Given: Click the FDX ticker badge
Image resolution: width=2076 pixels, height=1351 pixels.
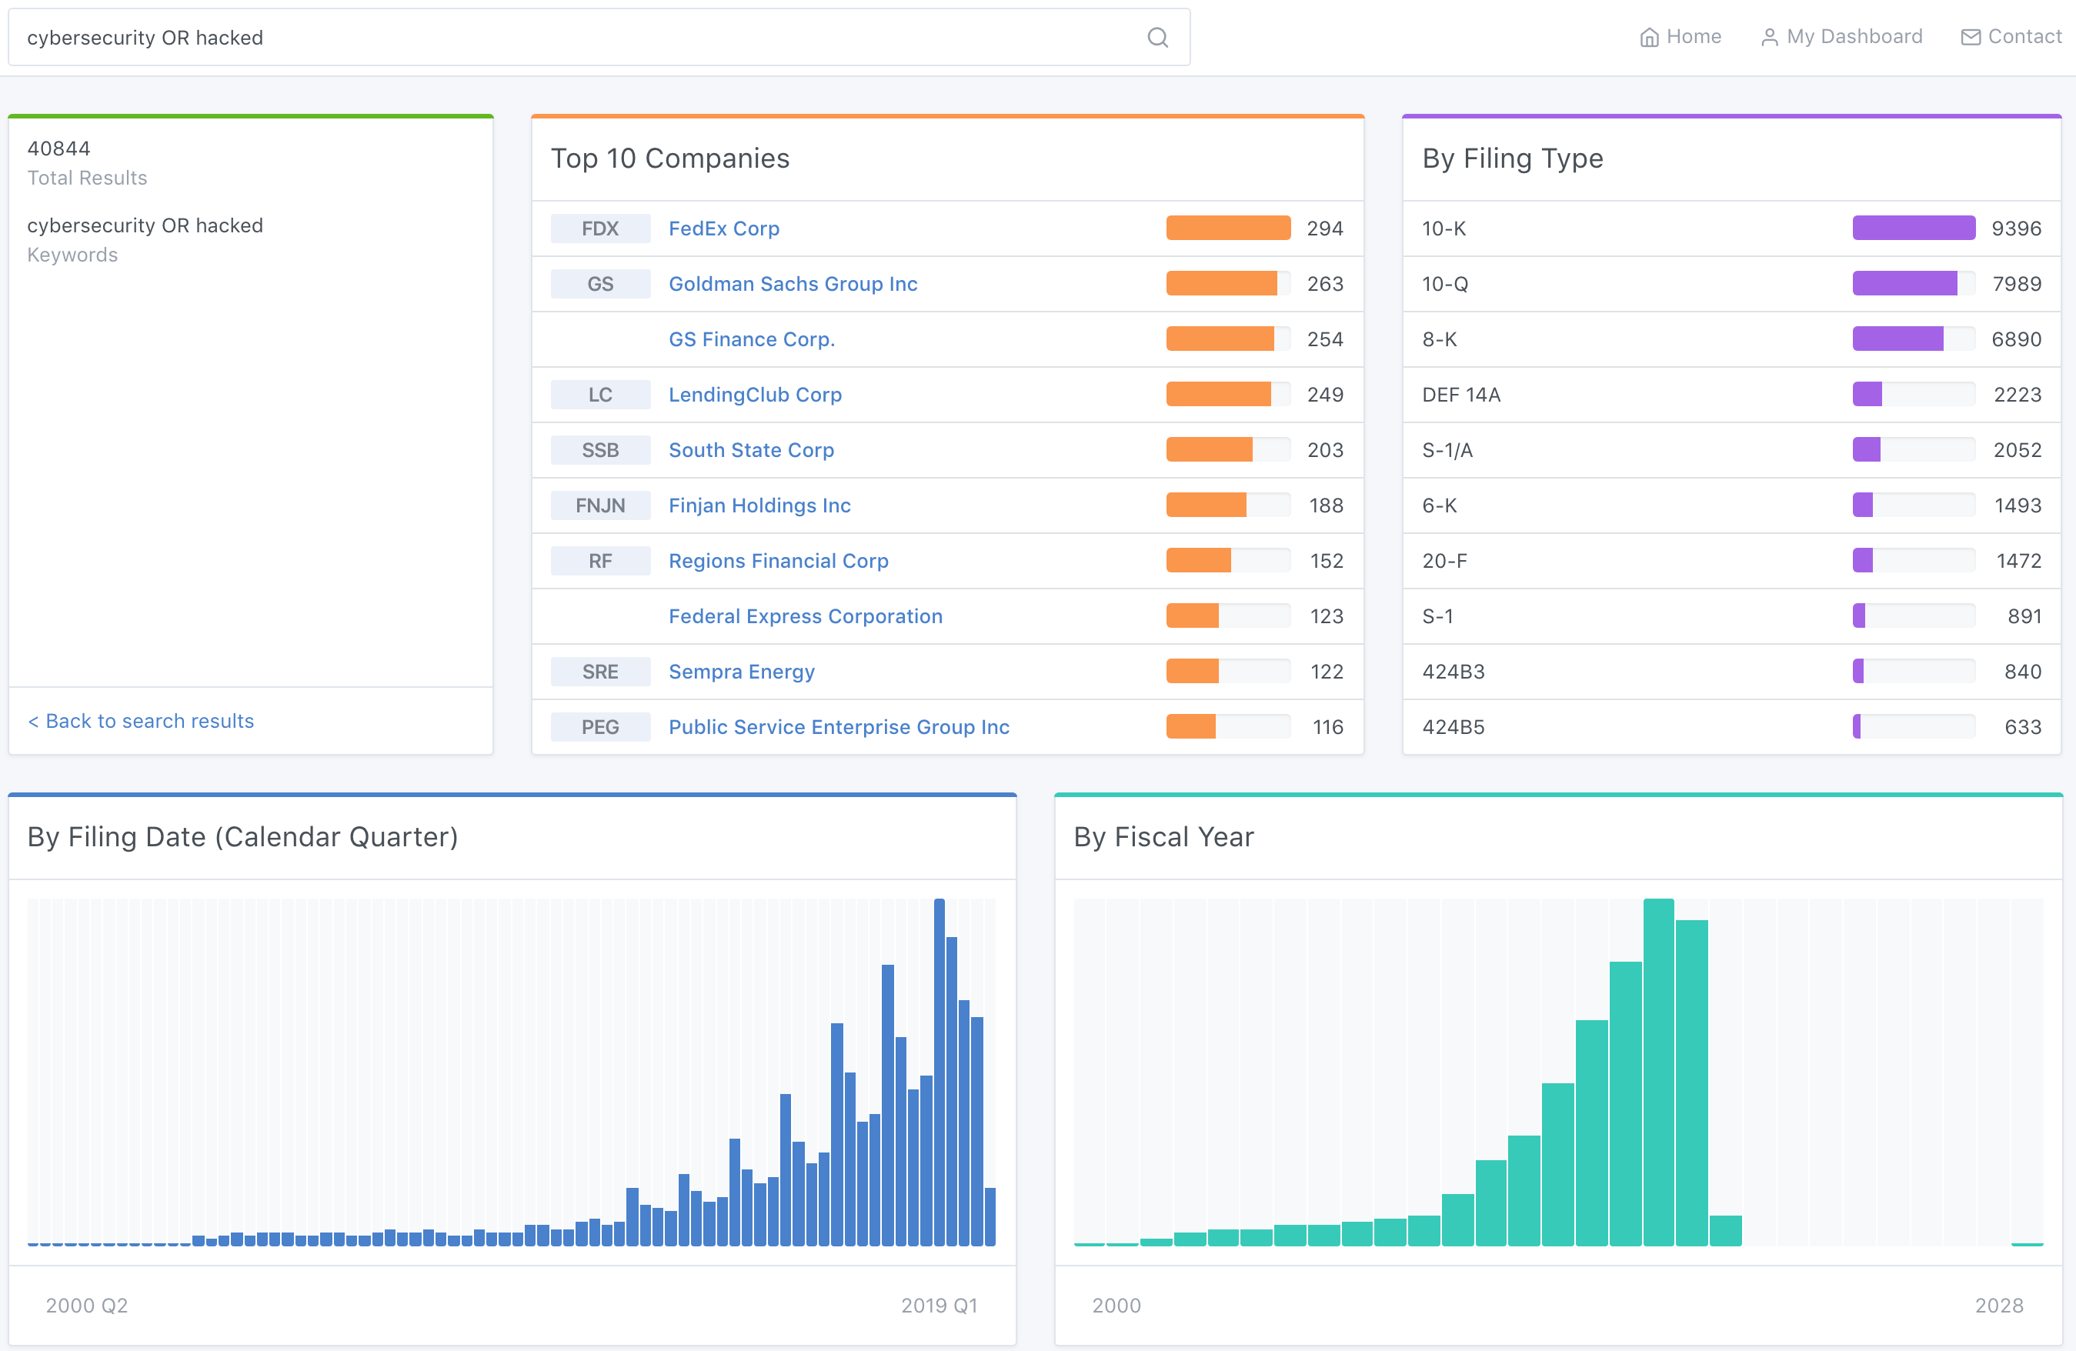Looking at the screenshot, I should click(600, 229).
